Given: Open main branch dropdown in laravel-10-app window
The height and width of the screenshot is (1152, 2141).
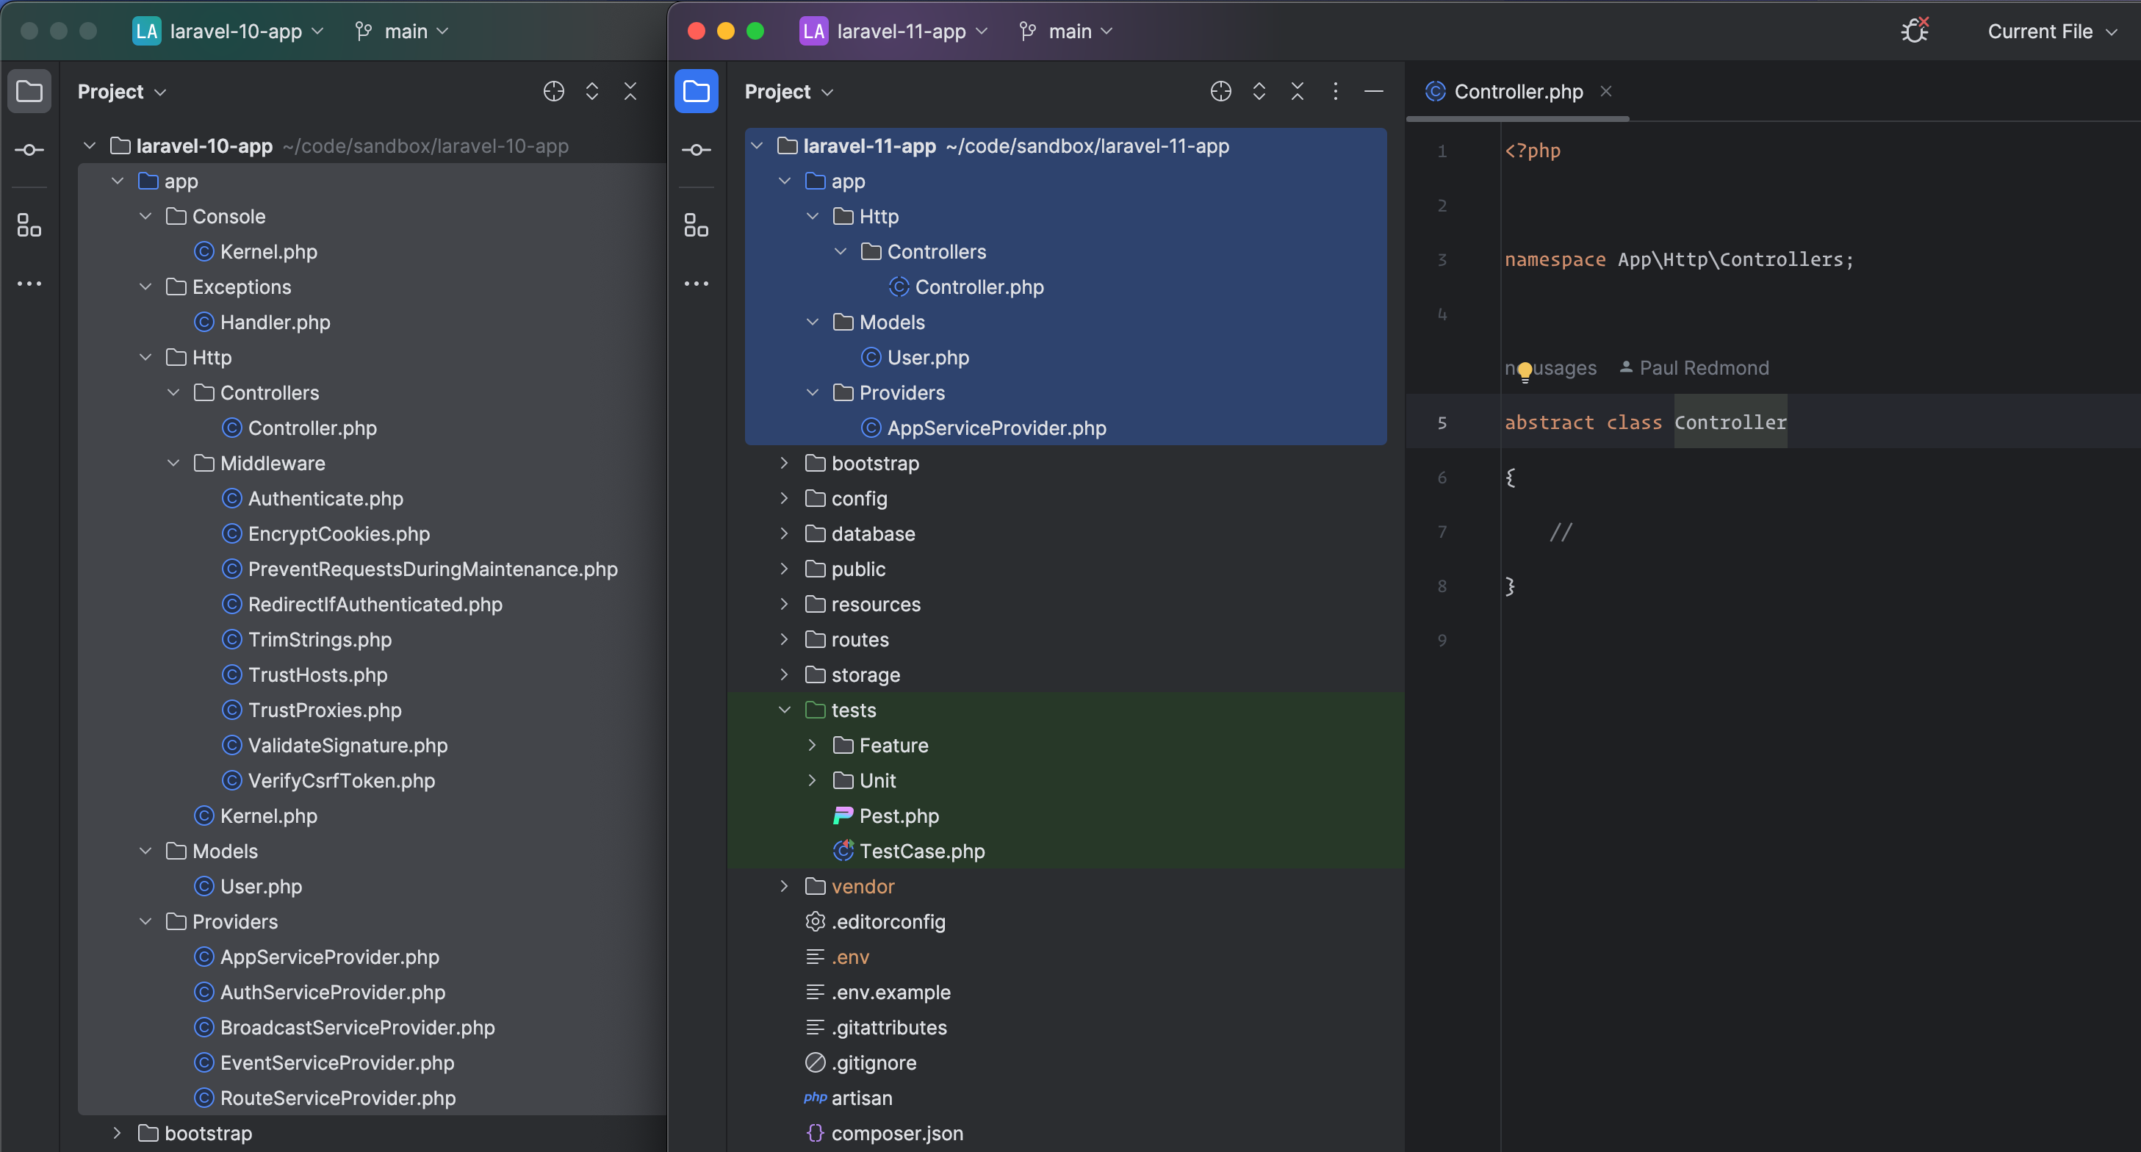Looking at the screenshot, I should coord(401,31).
